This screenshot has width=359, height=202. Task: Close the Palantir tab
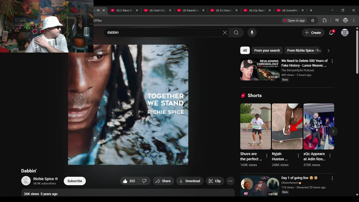tap(203, 10)
